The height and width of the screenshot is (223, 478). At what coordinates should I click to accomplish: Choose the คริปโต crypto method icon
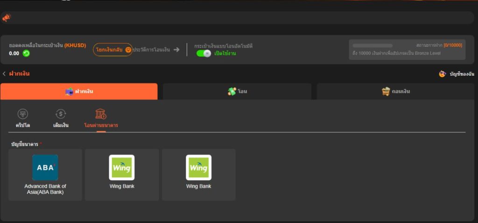(22, 114)
